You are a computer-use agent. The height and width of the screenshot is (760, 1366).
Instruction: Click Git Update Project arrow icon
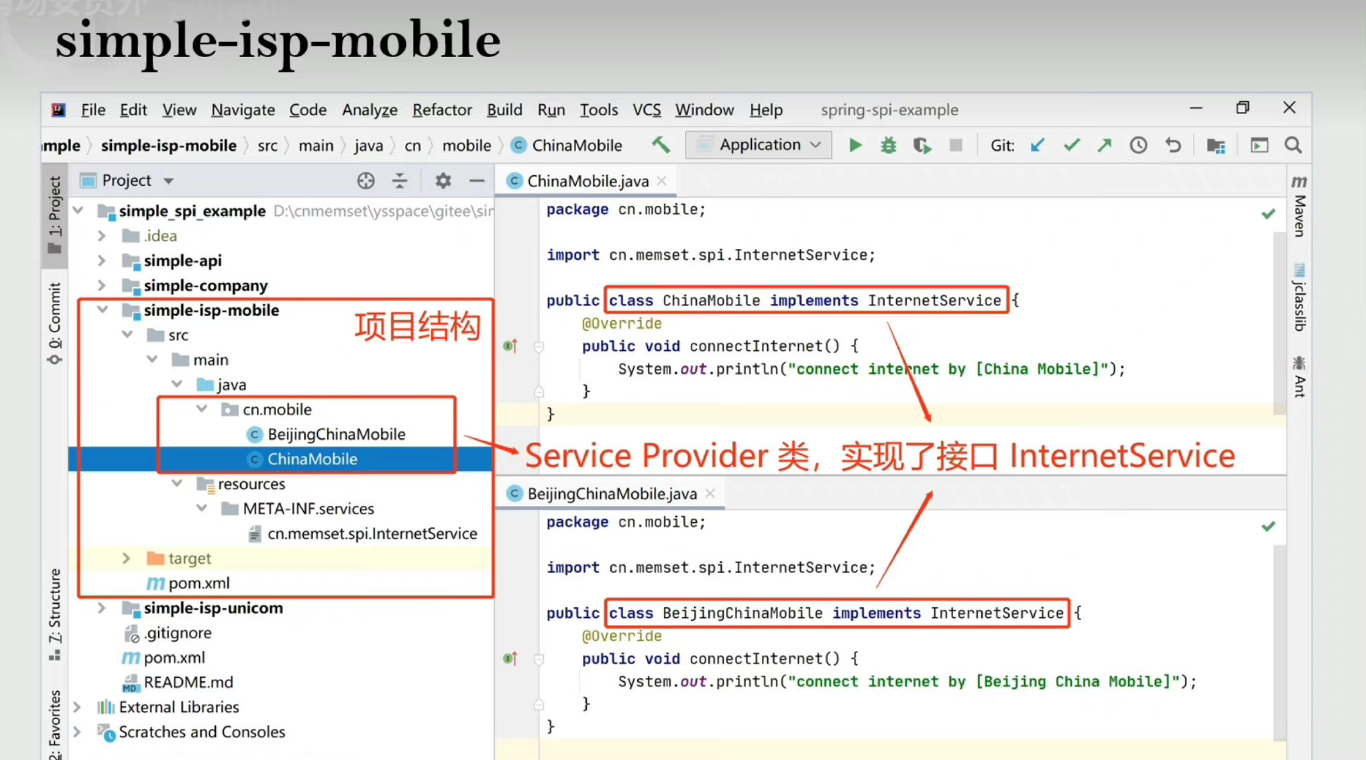[1038, 146]
